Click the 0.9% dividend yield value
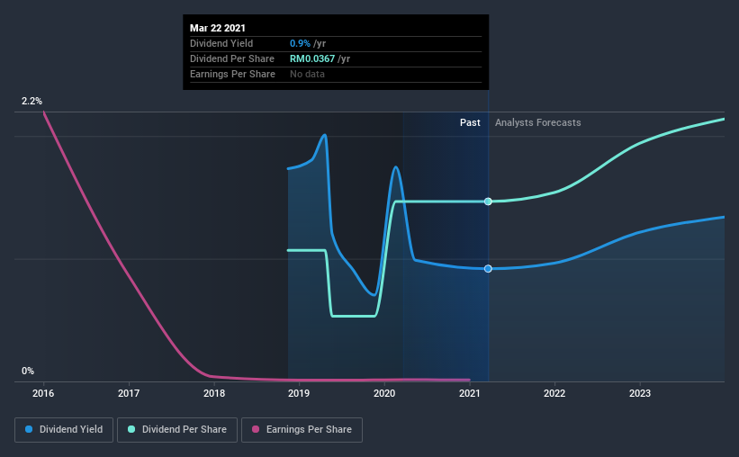Viewport: 739px width, 457px height. 300,43
